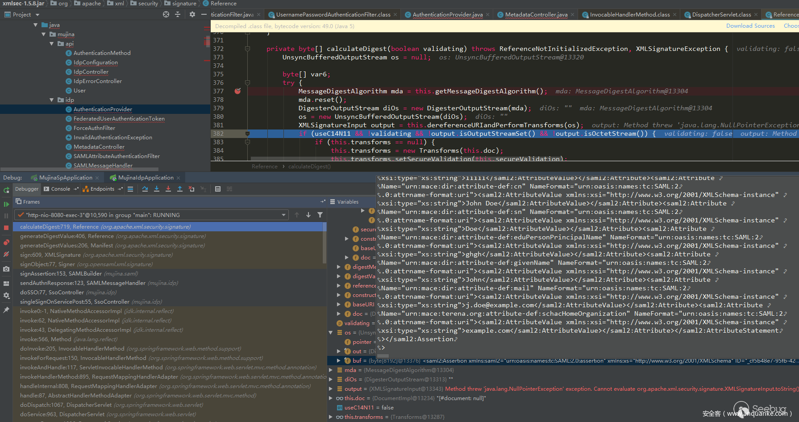Toggle breakpoint on line 377
Viewport: 799px width, 422px height.
click(x=237, y=91)
